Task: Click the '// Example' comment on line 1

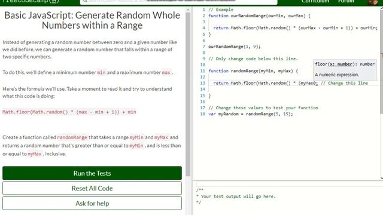Action: click(221, 10)
